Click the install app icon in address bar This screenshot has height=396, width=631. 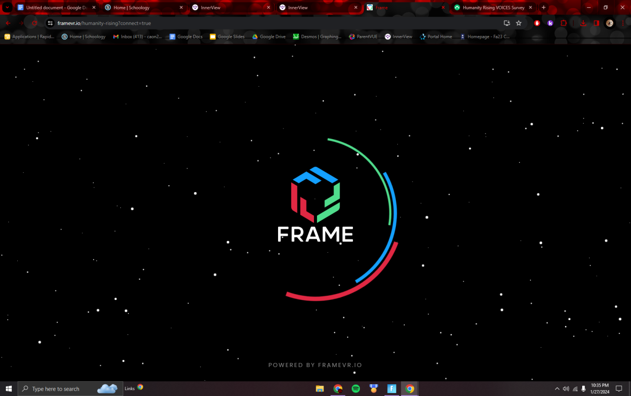[x=507, y=23]
